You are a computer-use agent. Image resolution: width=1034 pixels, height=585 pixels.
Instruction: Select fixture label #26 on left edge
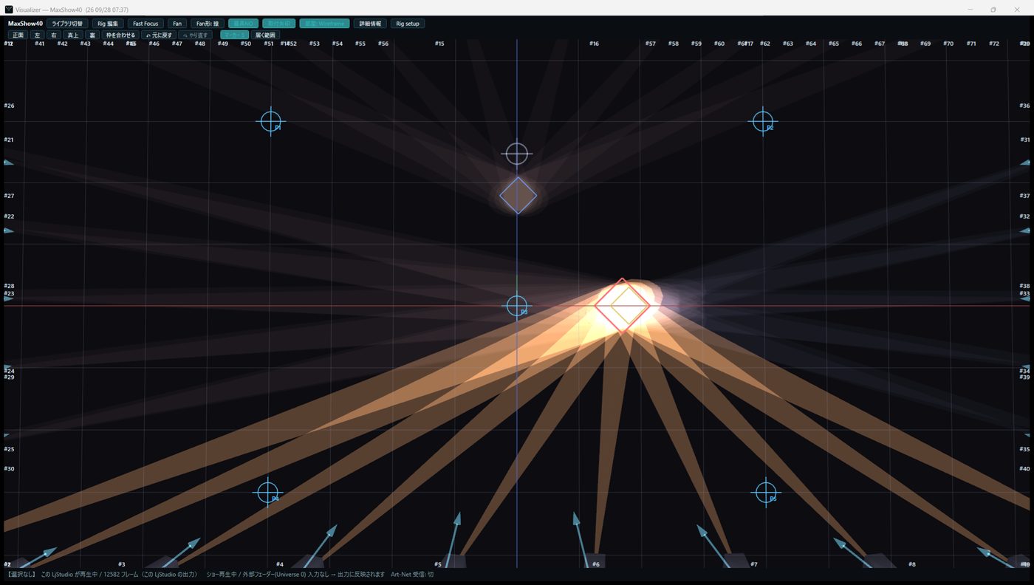tap(10, 106)
